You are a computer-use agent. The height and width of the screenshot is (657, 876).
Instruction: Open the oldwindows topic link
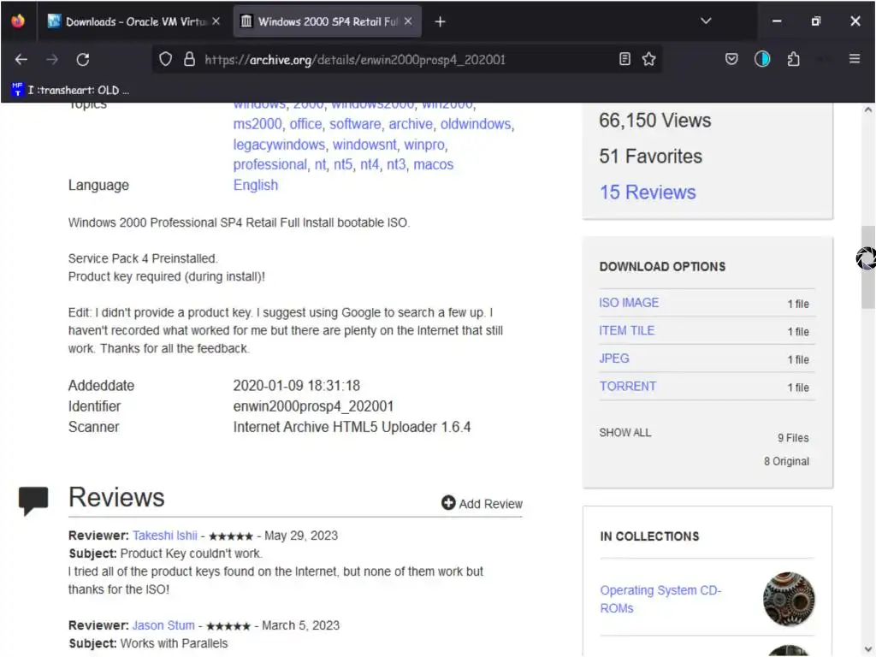coord(476,124)
